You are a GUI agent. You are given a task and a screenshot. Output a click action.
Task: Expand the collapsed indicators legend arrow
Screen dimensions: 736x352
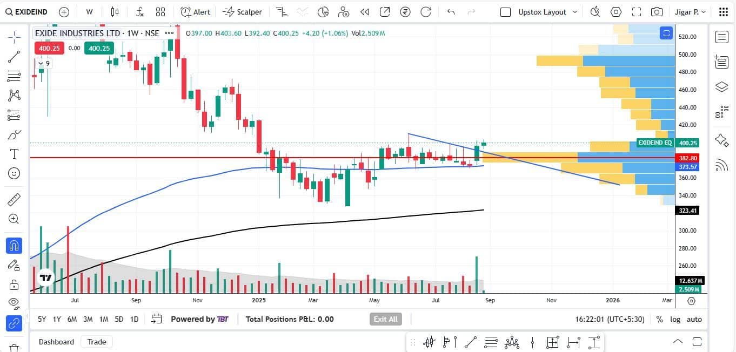[x=41, y=64]
